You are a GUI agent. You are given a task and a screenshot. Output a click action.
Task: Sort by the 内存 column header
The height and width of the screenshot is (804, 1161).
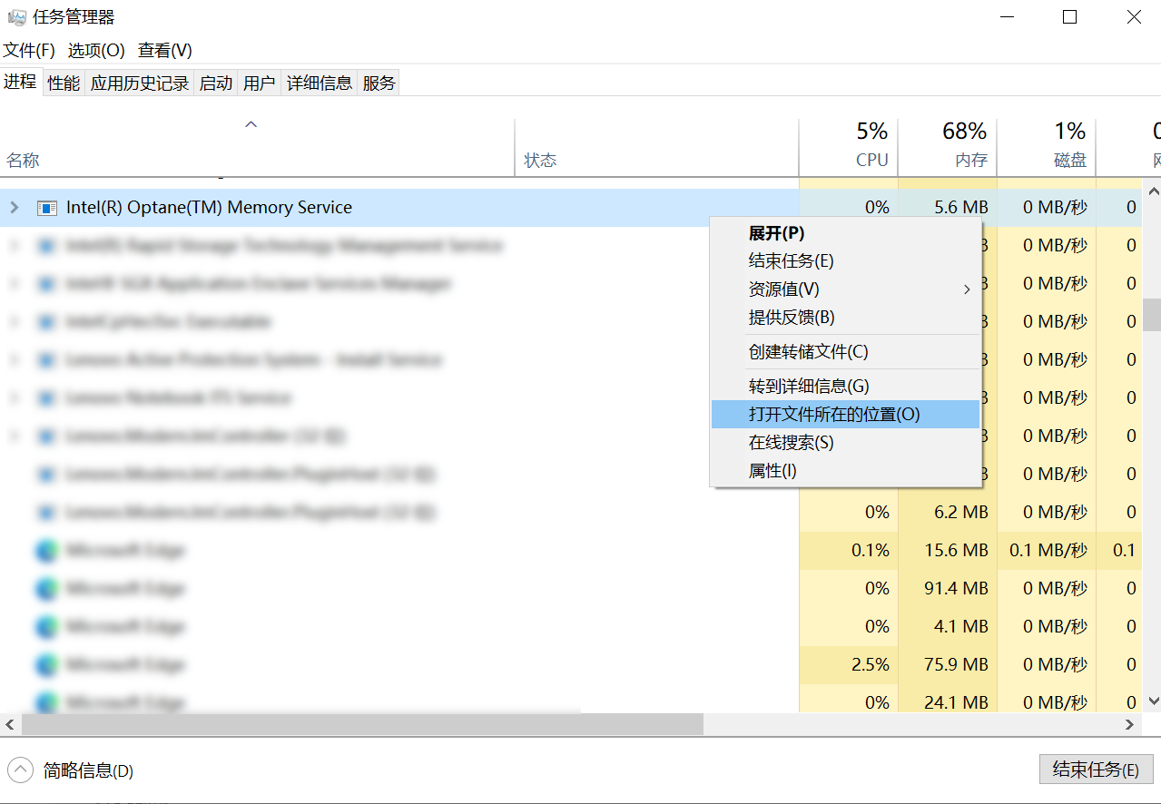948,147
